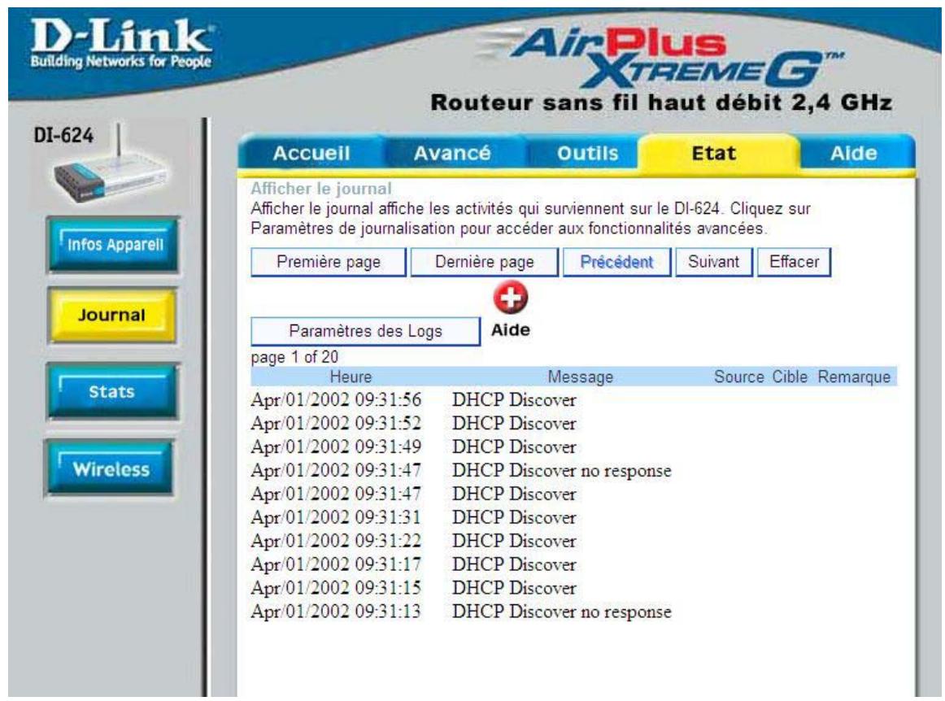This screenshot has height=701, width=945.
Task: Click the Source column header
Action: coord(739,377)
